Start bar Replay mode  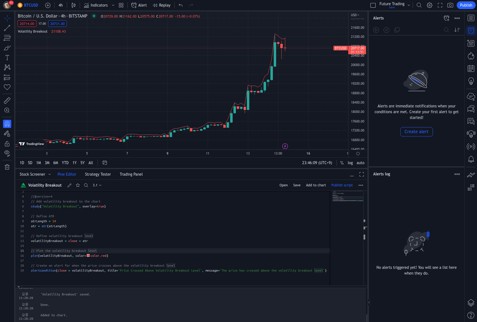pos(162,5)
